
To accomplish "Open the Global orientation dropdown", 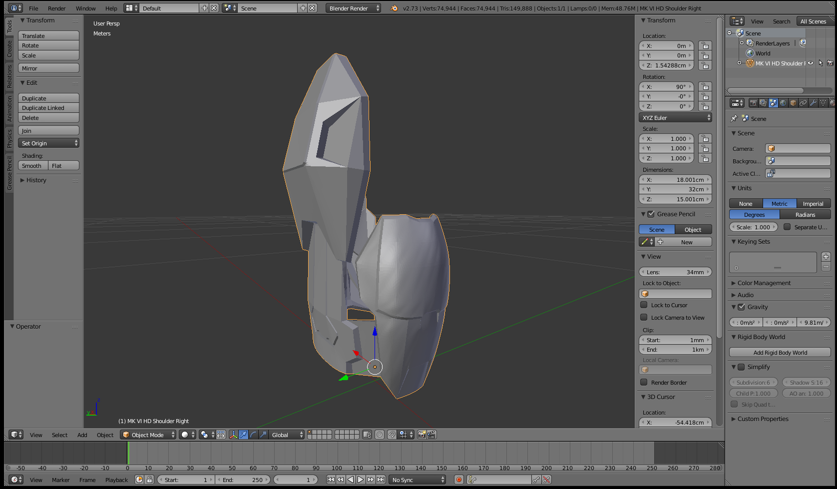I will coord(286,435).
